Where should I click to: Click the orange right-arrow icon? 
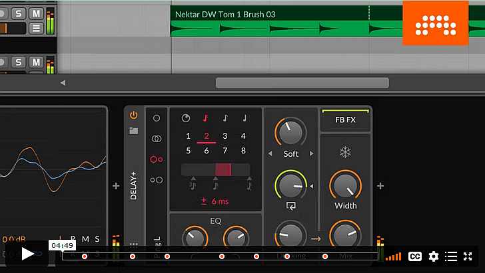pyautogui.click(x=316, y=238)
